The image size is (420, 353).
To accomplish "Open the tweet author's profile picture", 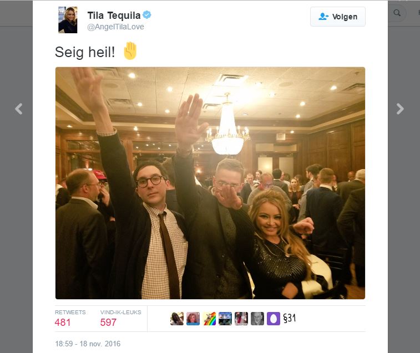I will [68, 20].
